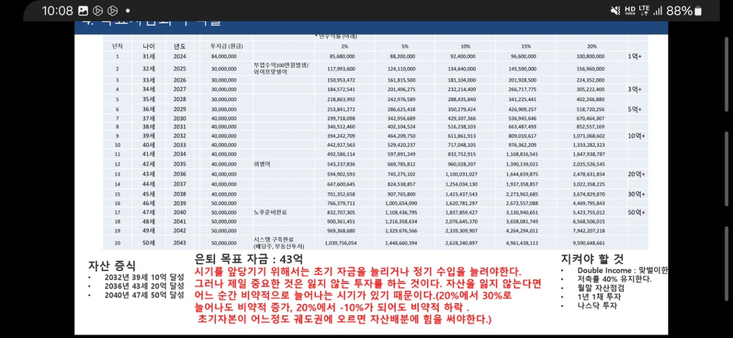The width and height of the screenshot is (733, 338).
Task: Click the '자산 증식' heading
Action: click(x=112, y=266)
